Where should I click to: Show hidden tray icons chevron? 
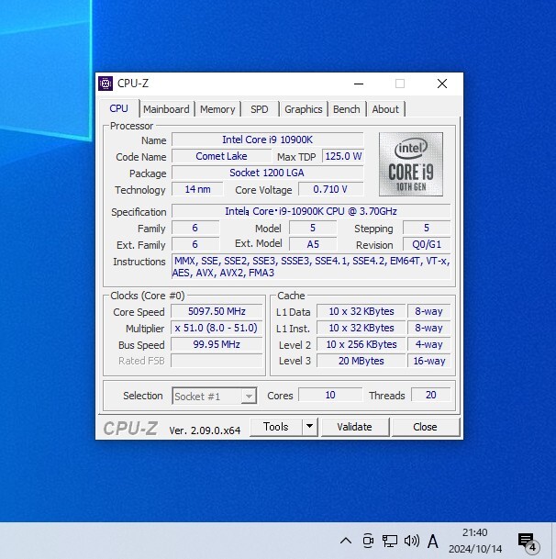[x=346, y=541]
